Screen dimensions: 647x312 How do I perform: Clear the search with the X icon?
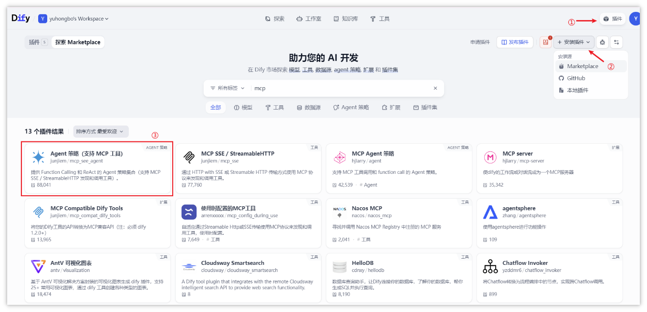(435, 88)
